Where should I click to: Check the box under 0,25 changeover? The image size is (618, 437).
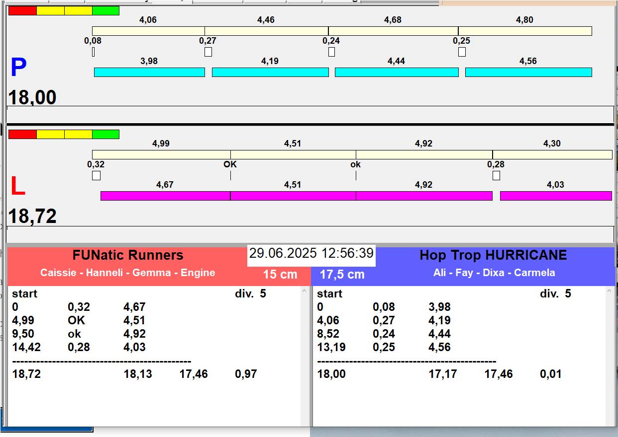tap(462, 52)
